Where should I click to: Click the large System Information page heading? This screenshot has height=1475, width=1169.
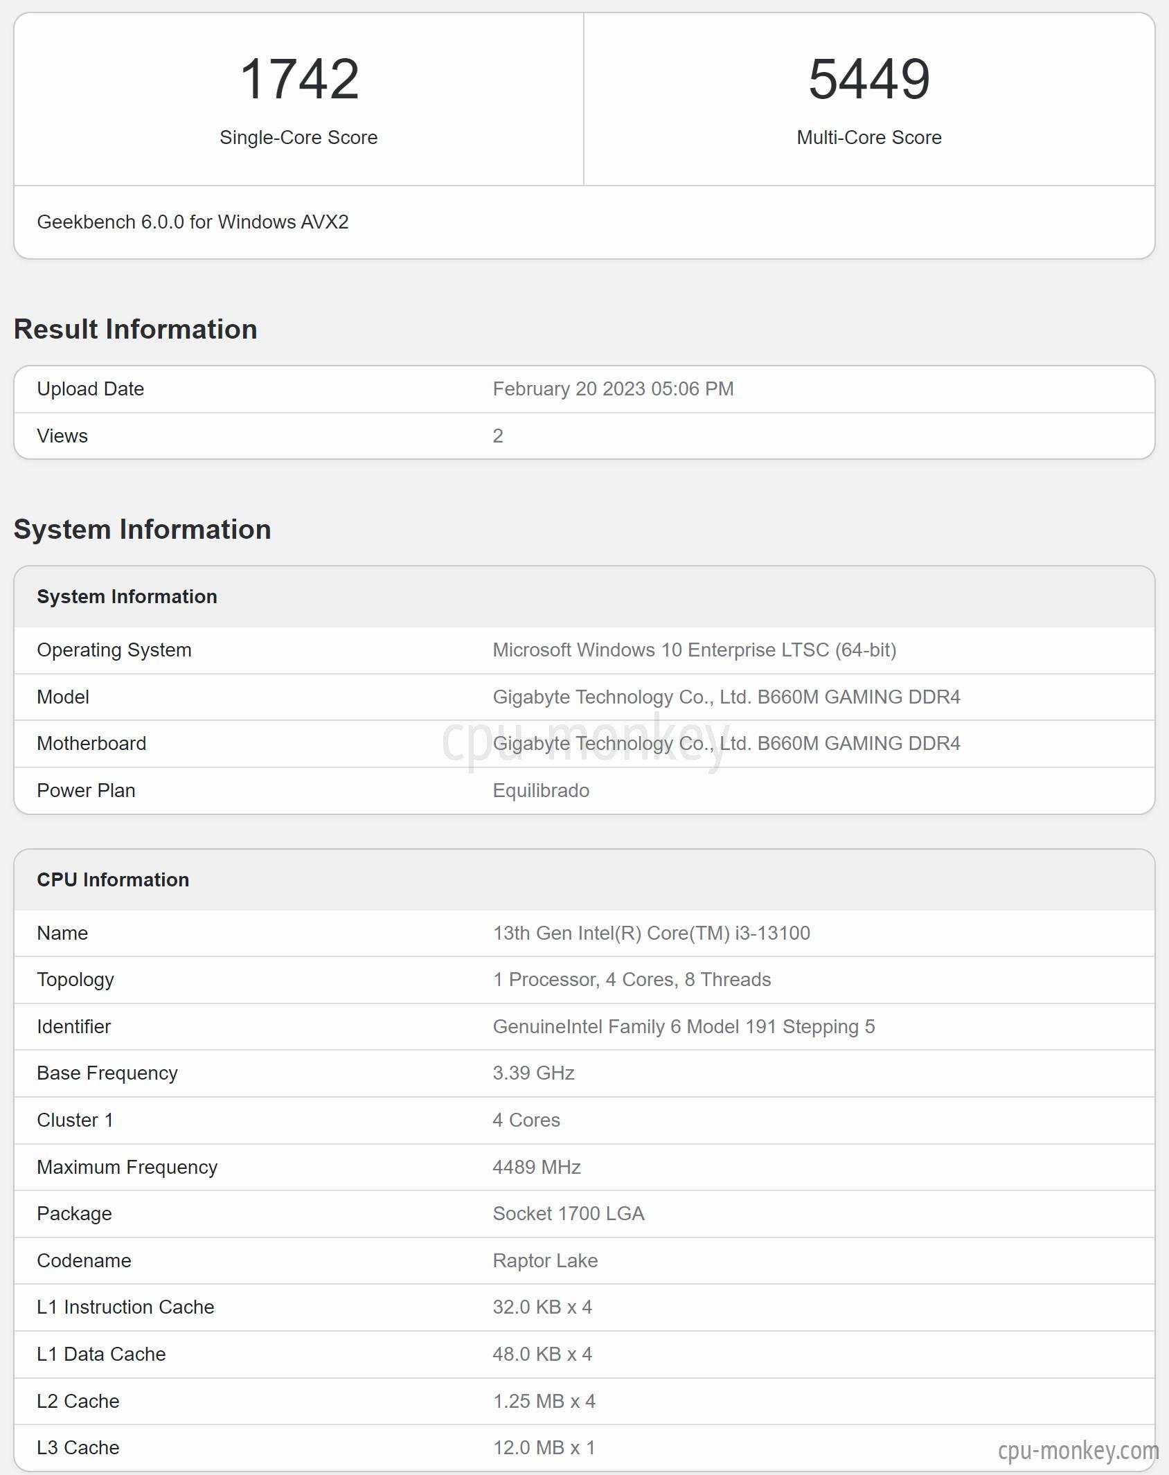tap(143, 529)
